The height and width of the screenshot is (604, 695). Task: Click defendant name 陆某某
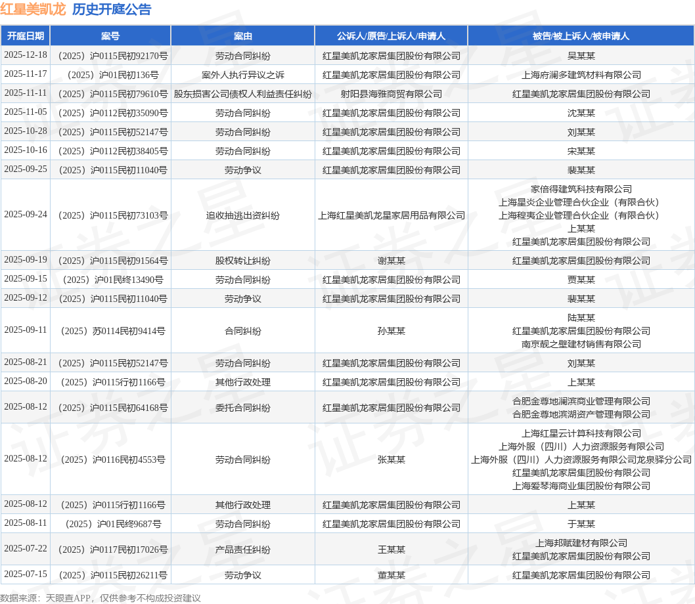[x=581, y=318]
